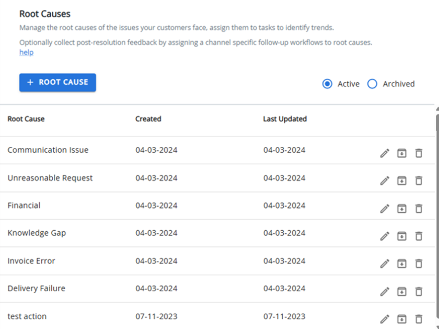Archive the Invoice Error root cause
The height and width of the screenshot is (329, 439).
coord(402,264)
